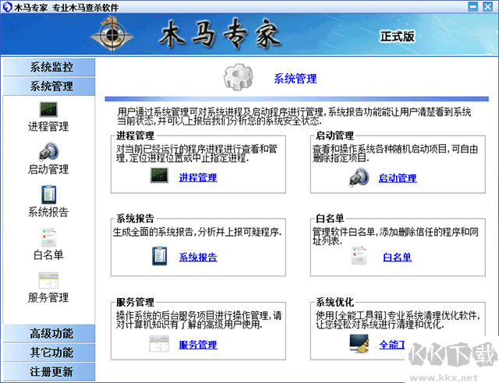Click the 系统报告 clipboard icon in sidebar
The height and width of the screenshot is (383, 499).
pyautogui.click(x=48, y=195)
